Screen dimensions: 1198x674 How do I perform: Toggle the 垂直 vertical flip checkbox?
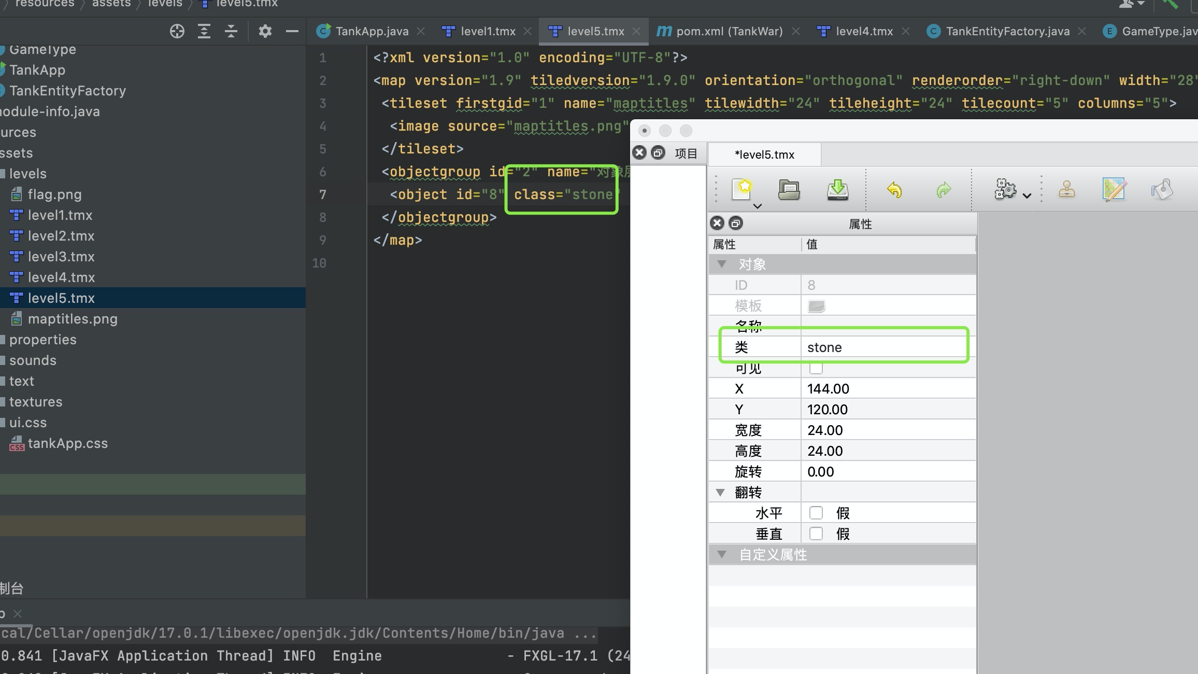click(816, 533)
